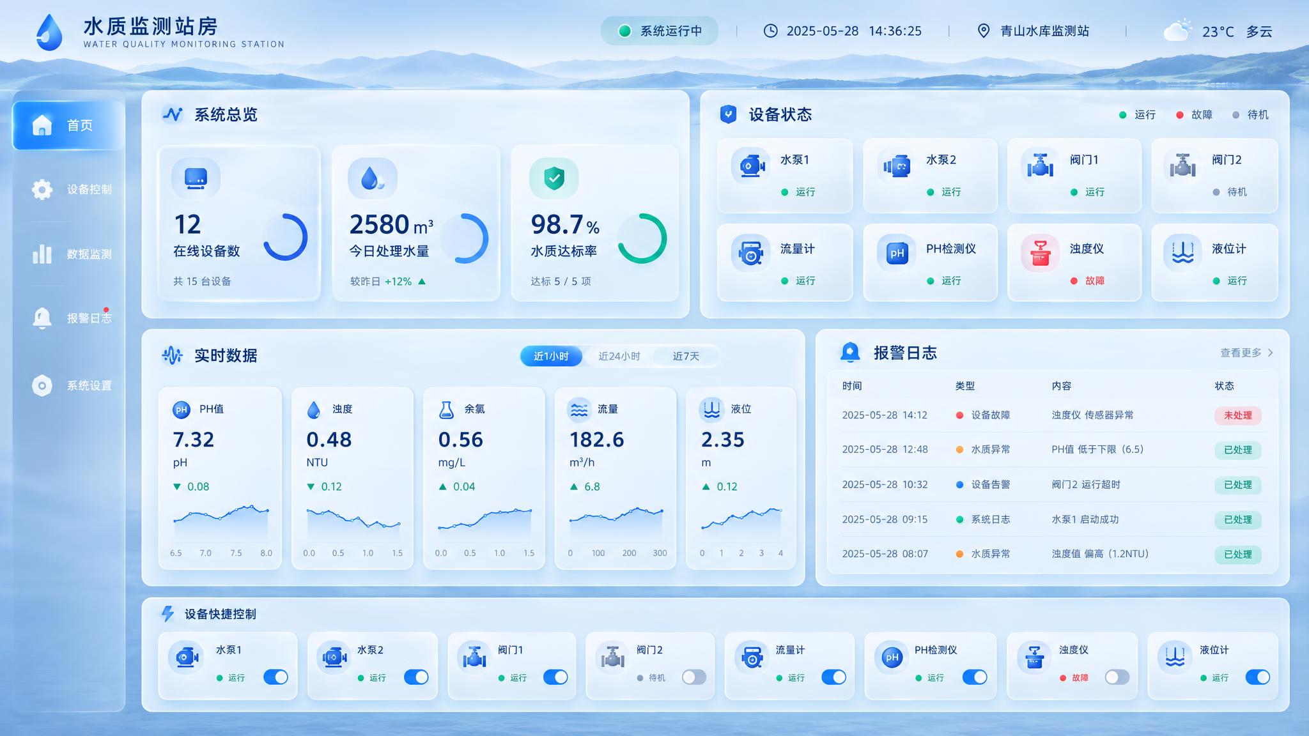The height and width of the screenshot is (736, 1309).
Task: Click the 系统运行中 status pill
Action: [x=660, y=31]
